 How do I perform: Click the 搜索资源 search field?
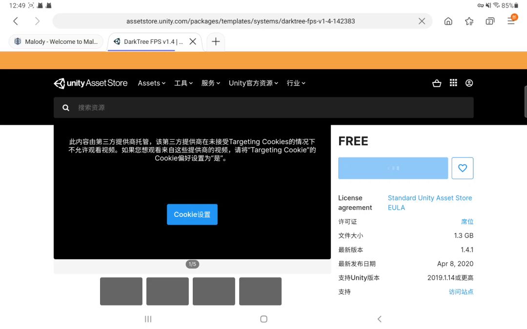point(263,108)
